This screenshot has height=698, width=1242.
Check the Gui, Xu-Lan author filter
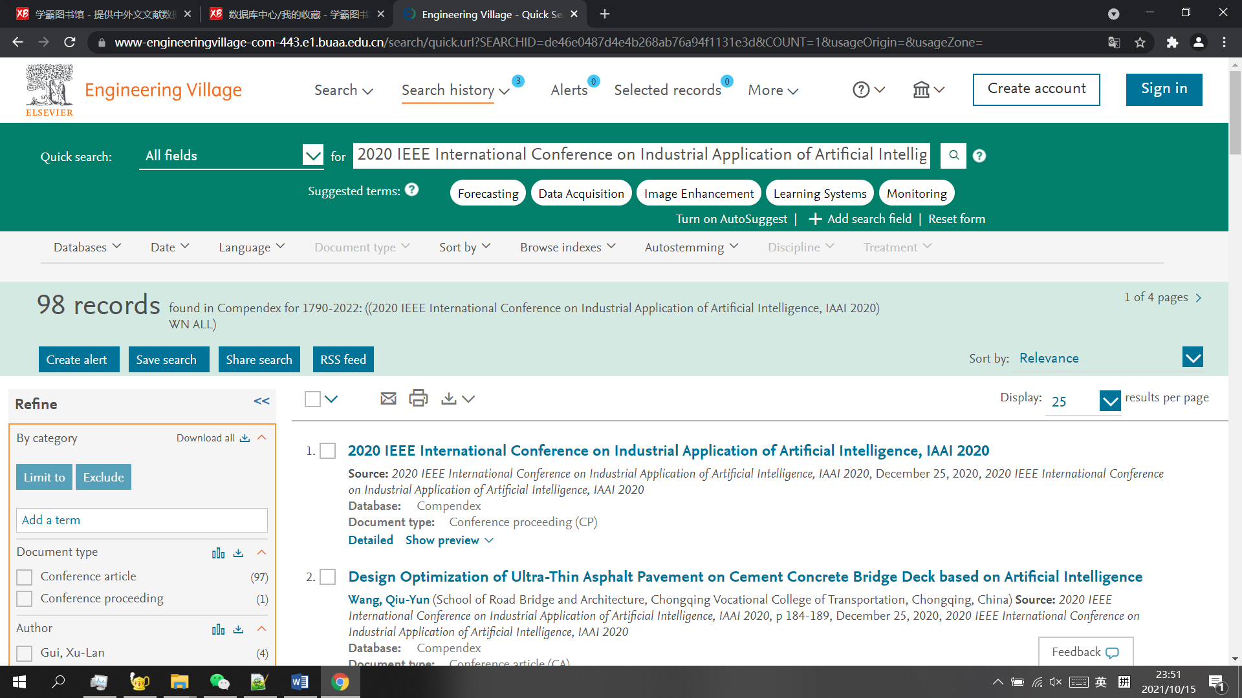pyautogui.click(x=24, y=653)
